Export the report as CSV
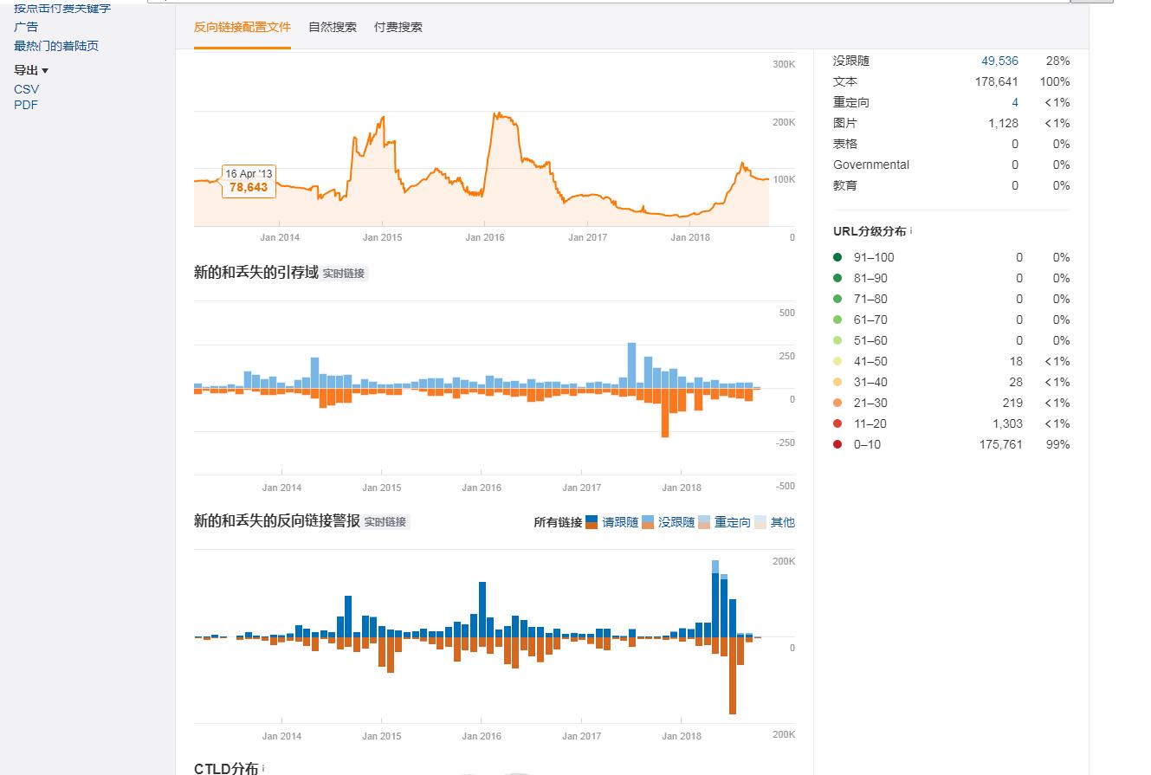The width and height of the screenshot is (1151, 775). pyautogui.click(x=26, y=89)
